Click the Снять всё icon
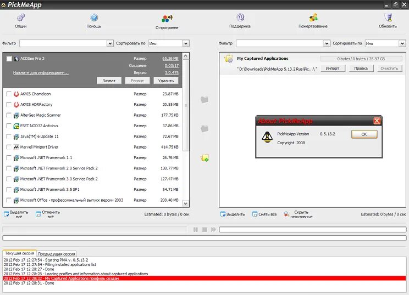The image size is (409, 295). (x=255, y=214)
